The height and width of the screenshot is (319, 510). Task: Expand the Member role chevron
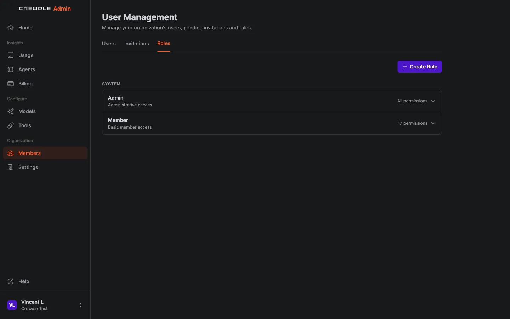point(433,123)
